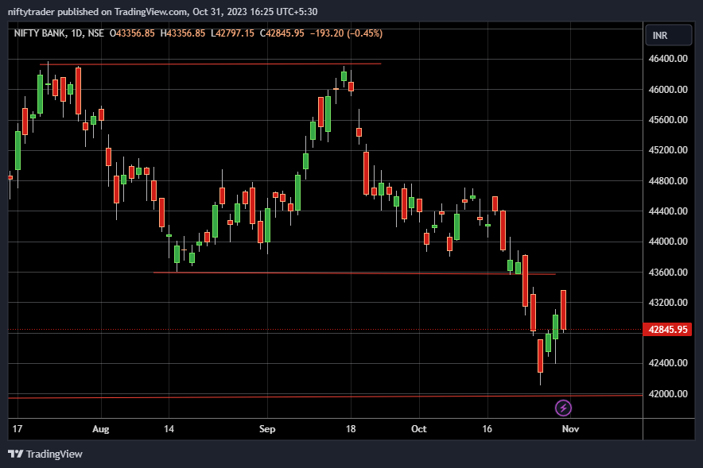Screen dimensions: 703x468
Task: Click the 17 date label on time axis
Action: (17, 429)
